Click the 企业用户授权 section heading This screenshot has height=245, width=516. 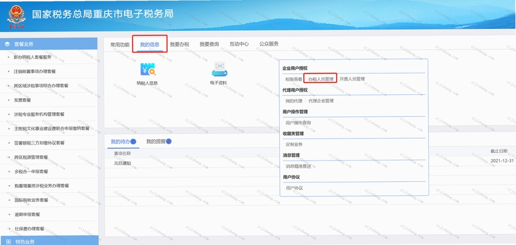(295, 68)
